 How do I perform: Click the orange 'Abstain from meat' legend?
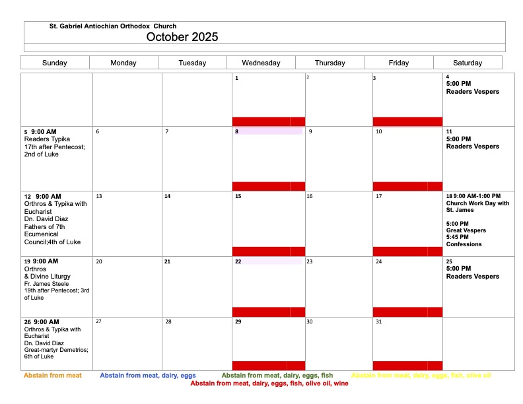53,376
